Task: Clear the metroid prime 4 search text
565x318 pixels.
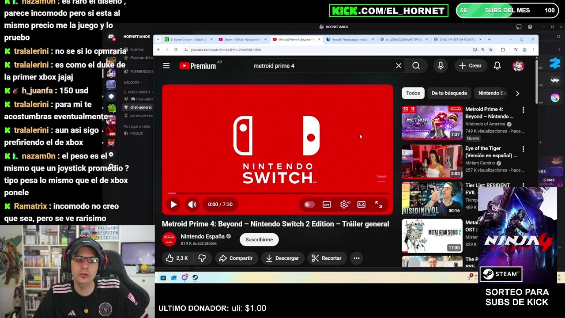Action: (x=399, y=66)
